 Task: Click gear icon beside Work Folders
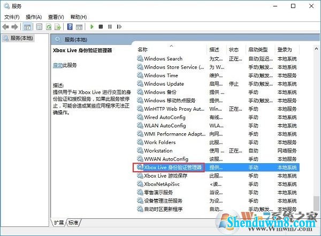tap(140, 142)
